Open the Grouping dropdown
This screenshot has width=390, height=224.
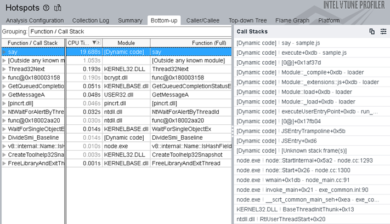pos(129,32)
